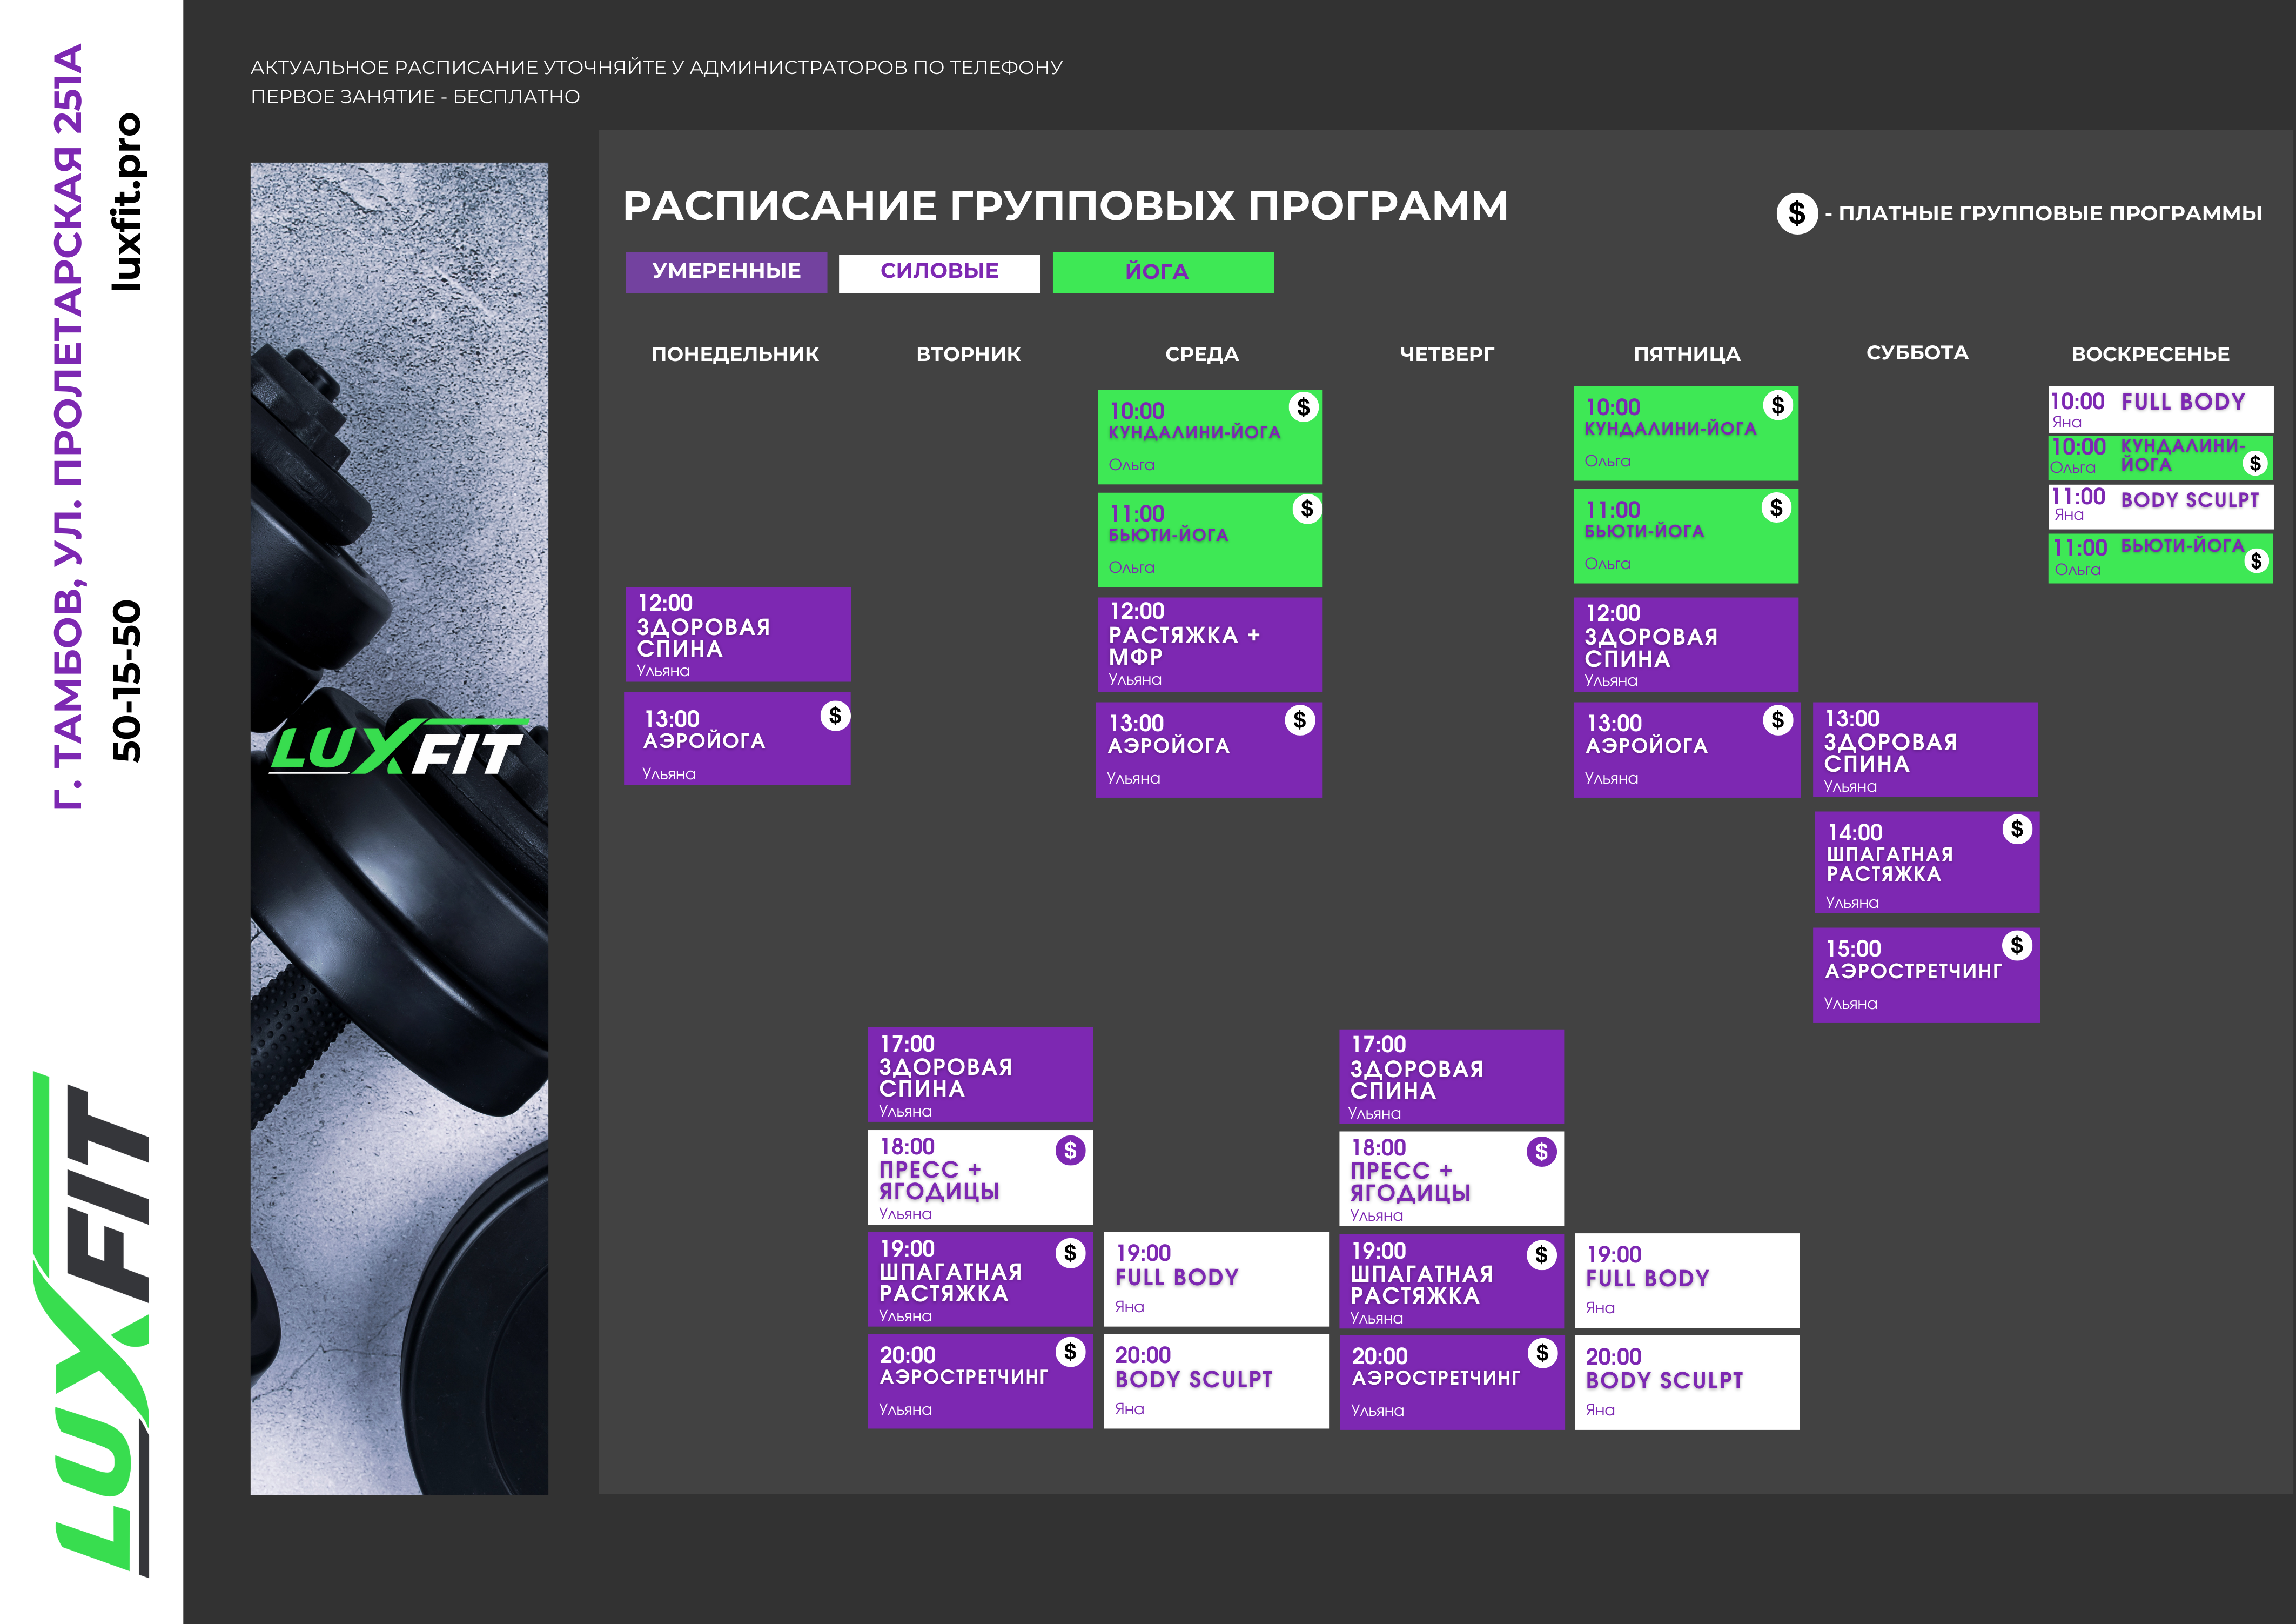Image resolution: width=2296 pixels, height=1624 pixels.
Task: Select the Умеренные category tab
Action: click(726, 271)
